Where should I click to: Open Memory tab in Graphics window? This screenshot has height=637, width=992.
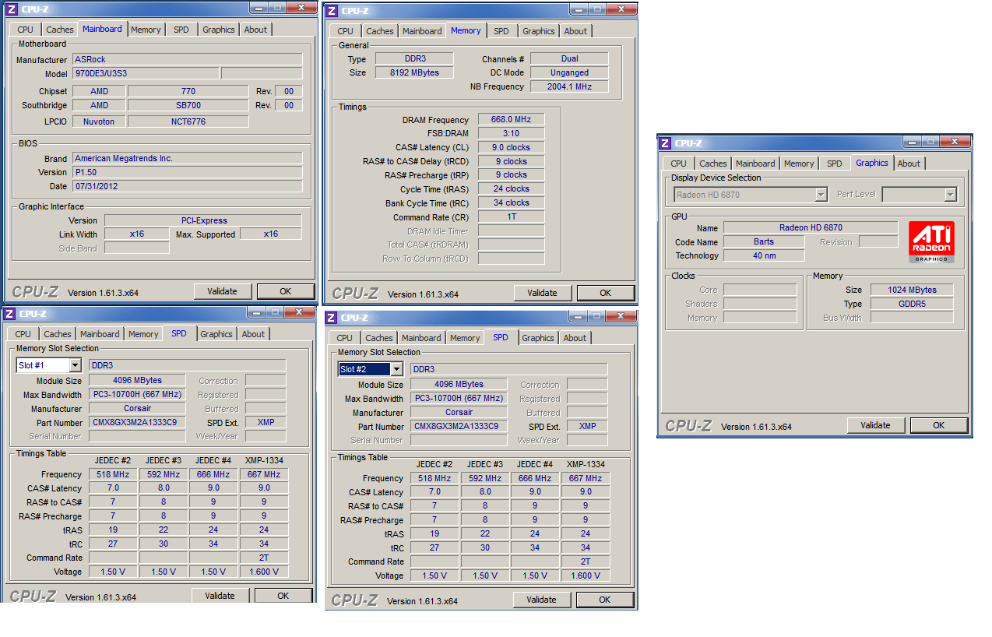click(x=799, y=164)
